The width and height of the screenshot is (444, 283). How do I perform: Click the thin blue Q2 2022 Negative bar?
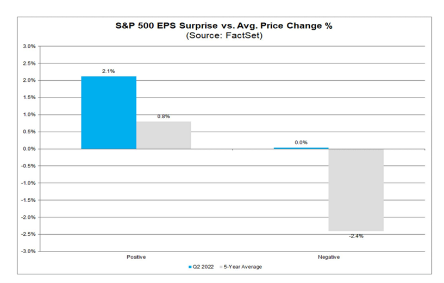[x=301, y=148]
